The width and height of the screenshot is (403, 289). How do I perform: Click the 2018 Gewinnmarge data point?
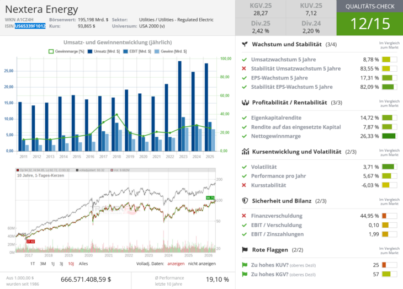(x=116, y=115)
